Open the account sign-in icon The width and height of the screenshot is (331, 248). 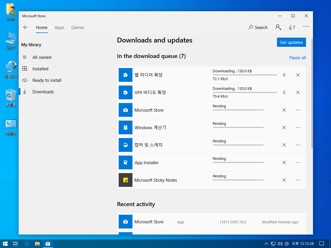(278, 27)
